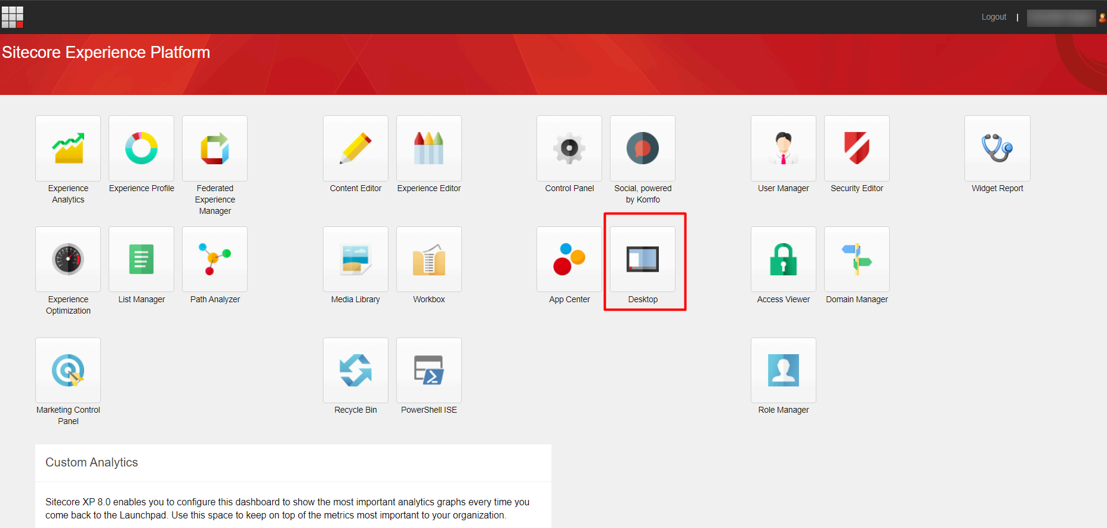Screen dimensions: 1107x528
Task: Open Experience Optimization gauge tile
Action: coord(68,259)
